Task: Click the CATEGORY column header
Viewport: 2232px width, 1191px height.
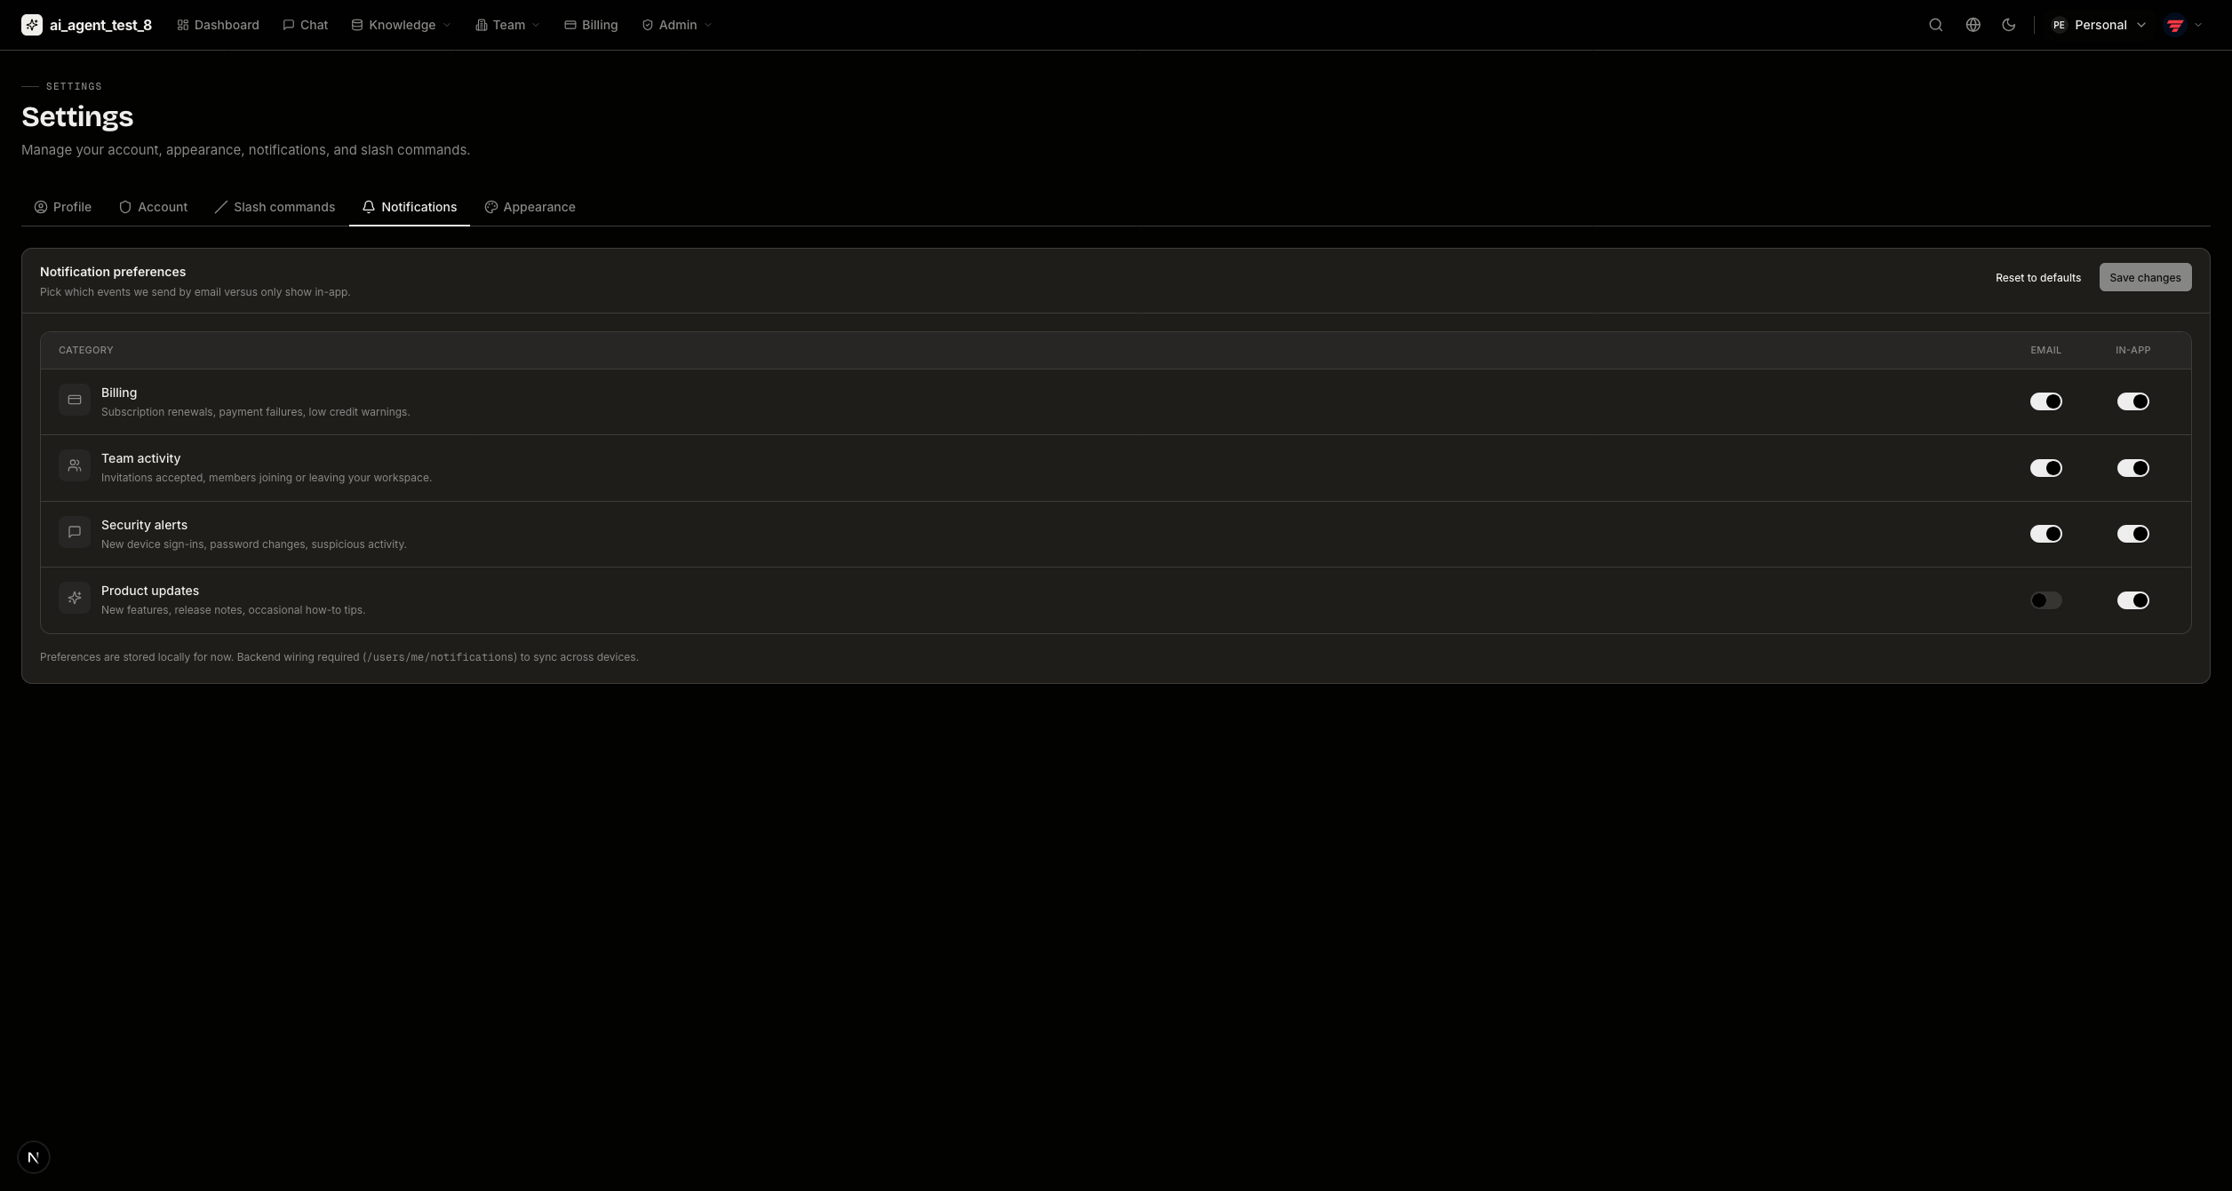Action: [x=86, y=350]
